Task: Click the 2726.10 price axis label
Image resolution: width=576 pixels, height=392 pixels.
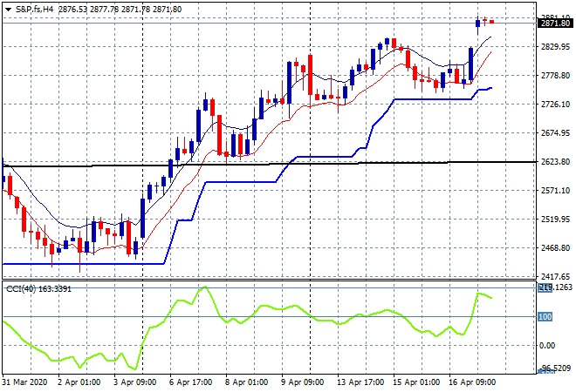Action: [x=555, y=105]
